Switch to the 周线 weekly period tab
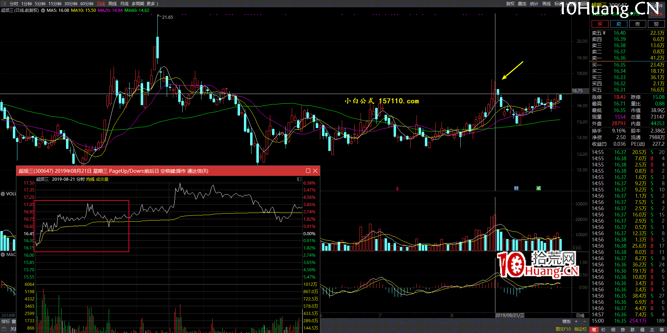The height and width of the screenshot is (333, 667). click(113, 3)
